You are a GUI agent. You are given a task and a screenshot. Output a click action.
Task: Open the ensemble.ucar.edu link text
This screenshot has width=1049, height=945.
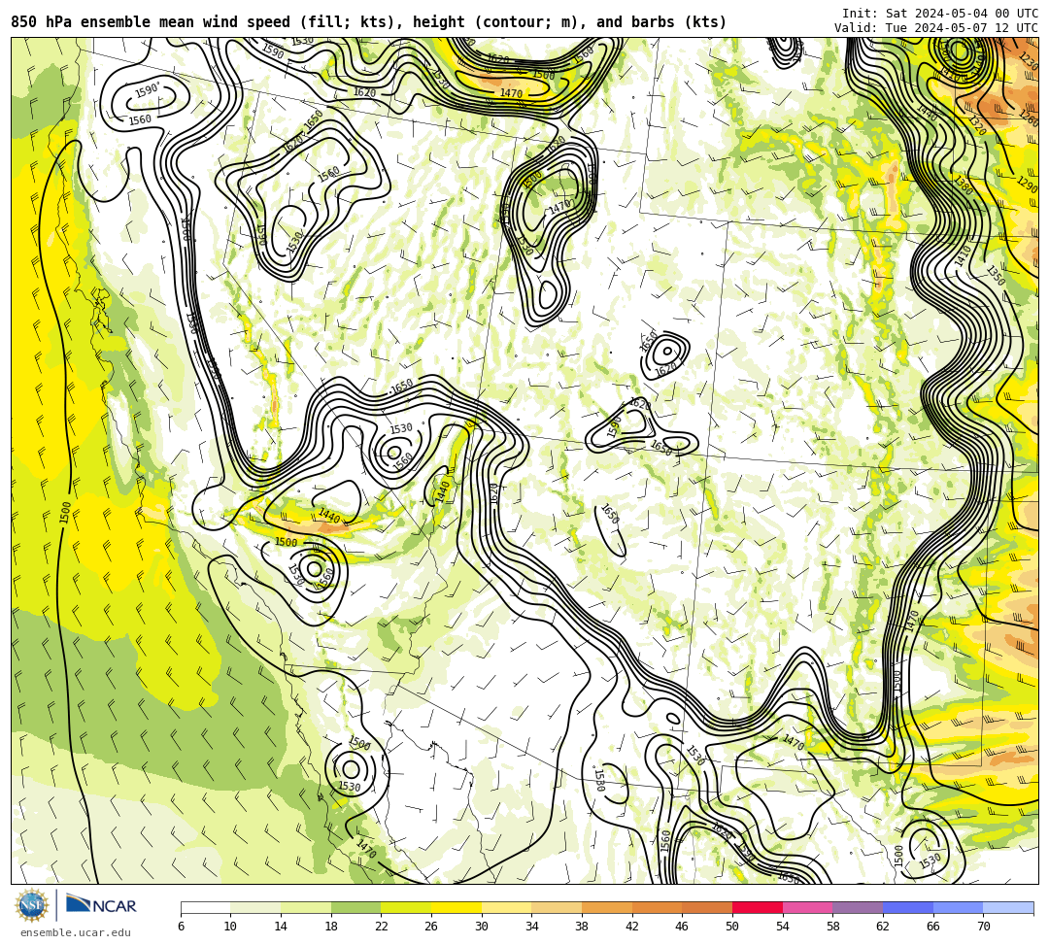click(x=76, y=932)
